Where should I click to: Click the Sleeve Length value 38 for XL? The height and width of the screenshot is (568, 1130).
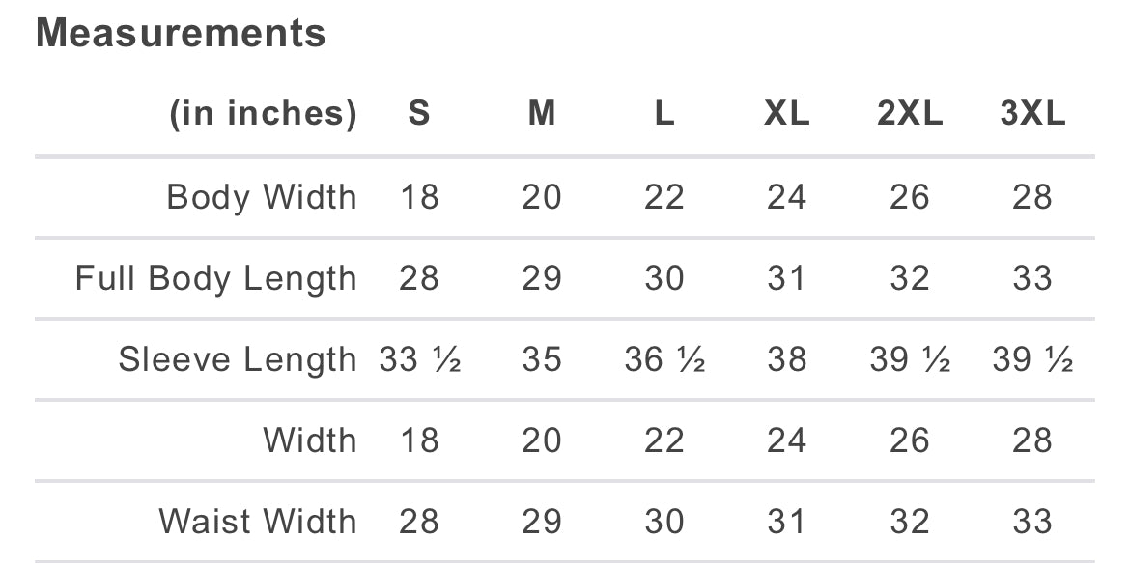pos(787,359)
